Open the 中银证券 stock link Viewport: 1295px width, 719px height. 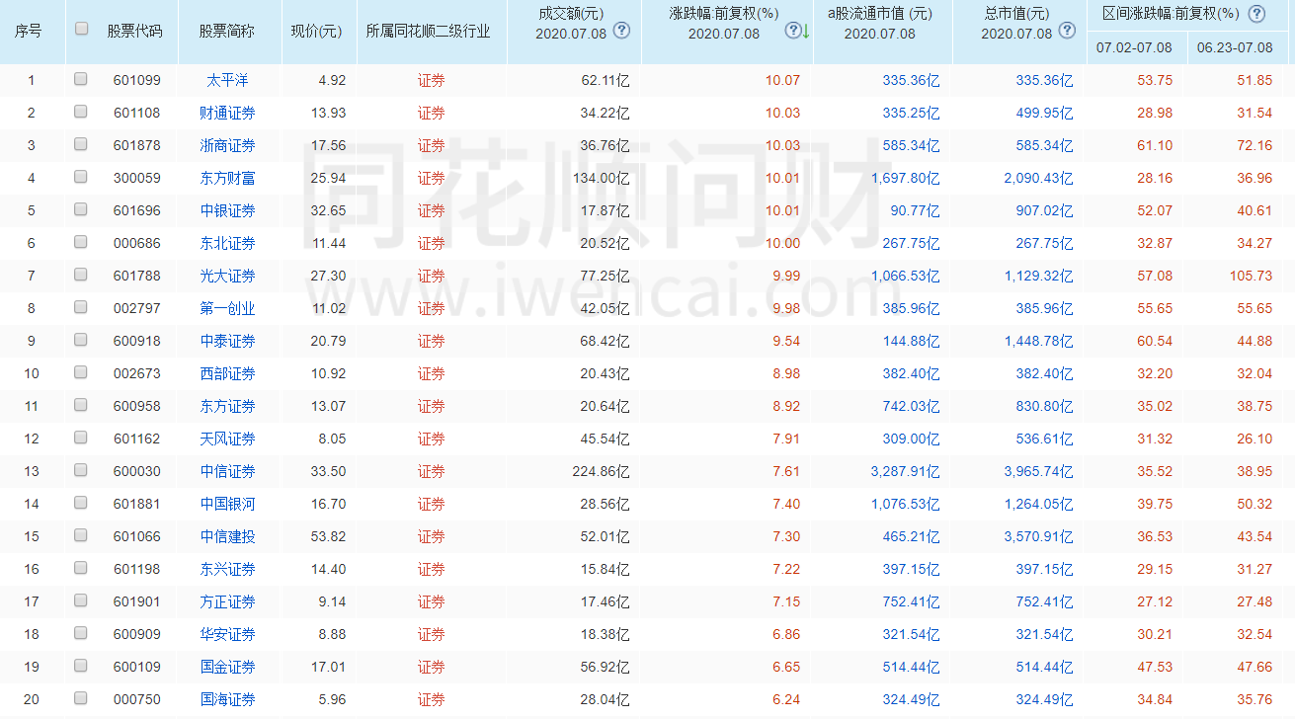pyautogui.click(x=227, y=210)
